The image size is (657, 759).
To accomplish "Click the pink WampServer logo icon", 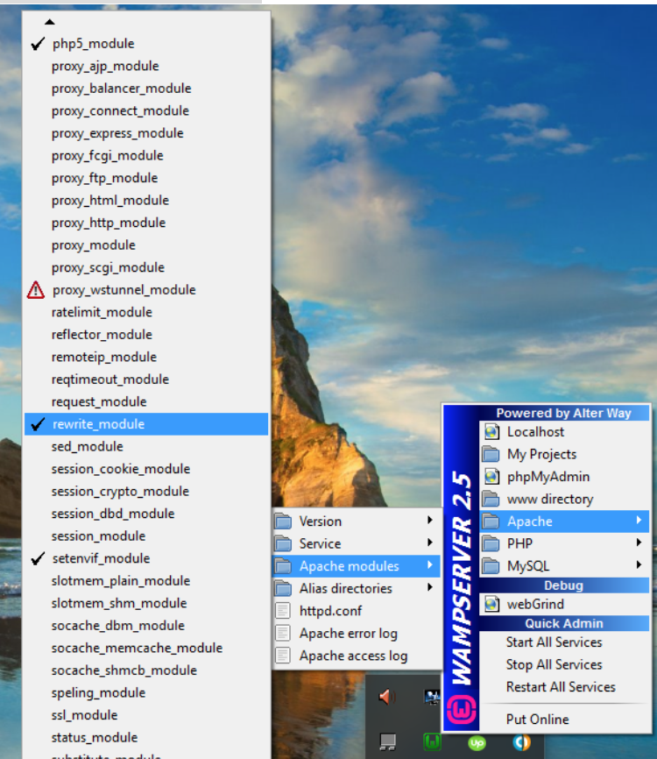I will (x=461, y=711).
